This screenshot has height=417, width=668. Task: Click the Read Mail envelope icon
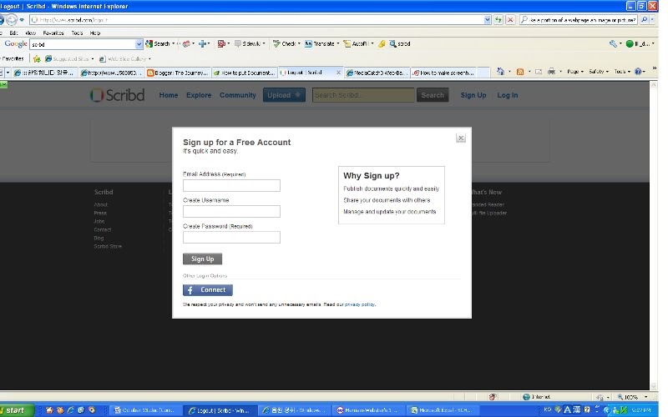(x=539, y=72)
